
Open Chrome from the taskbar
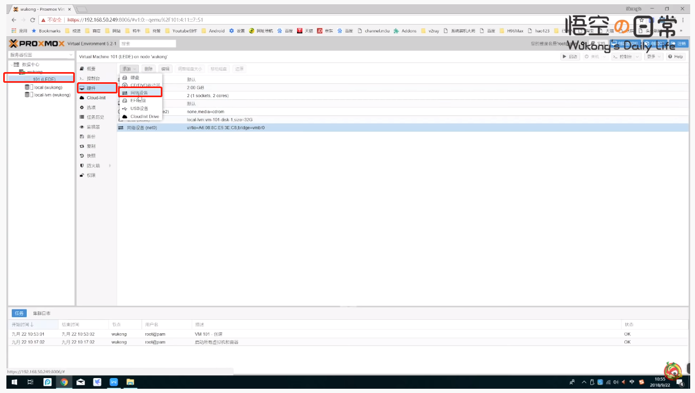click(x=64, y=382)
